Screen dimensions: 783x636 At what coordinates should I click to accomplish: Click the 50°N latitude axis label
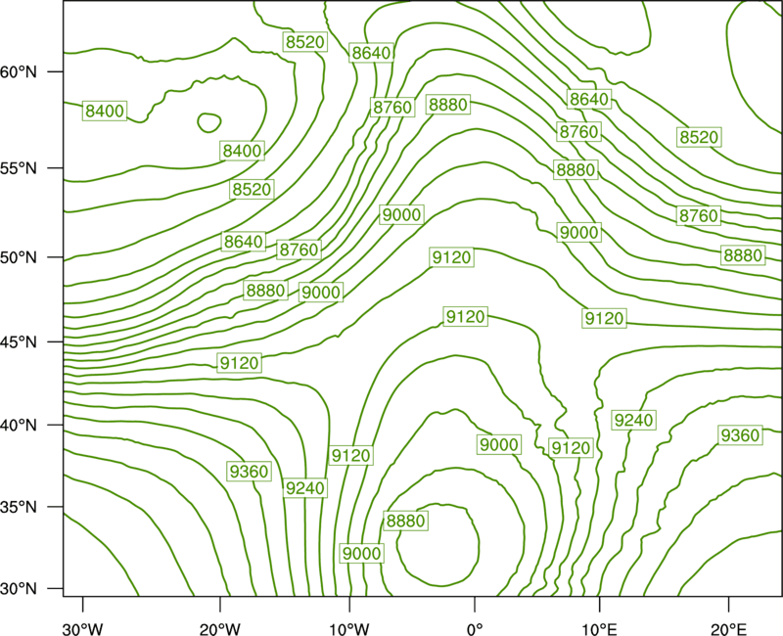click(x=19, y=257)
